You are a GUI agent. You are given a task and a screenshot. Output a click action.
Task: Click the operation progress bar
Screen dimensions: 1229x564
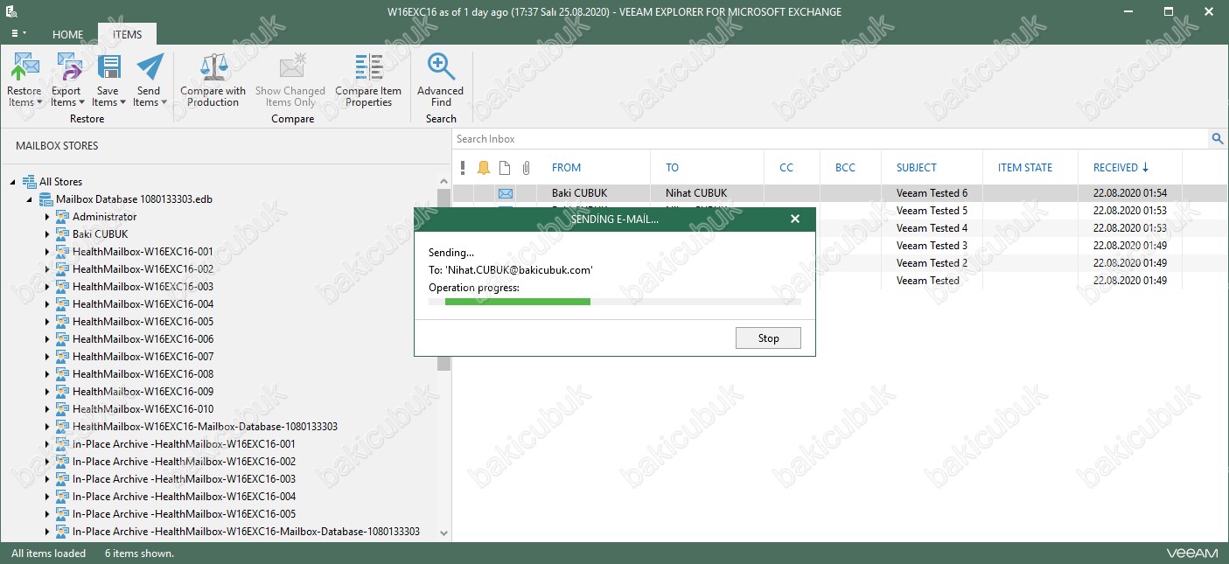click(x=615, y=302)
